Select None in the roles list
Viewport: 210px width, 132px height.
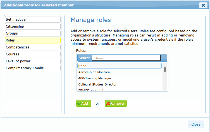click(119, 66)
